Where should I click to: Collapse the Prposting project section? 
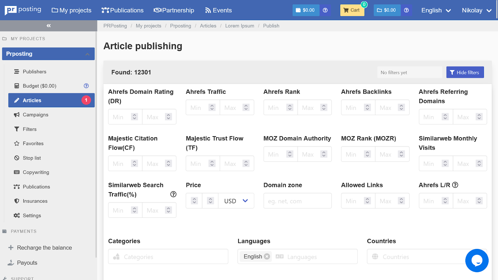pos(87,54)
